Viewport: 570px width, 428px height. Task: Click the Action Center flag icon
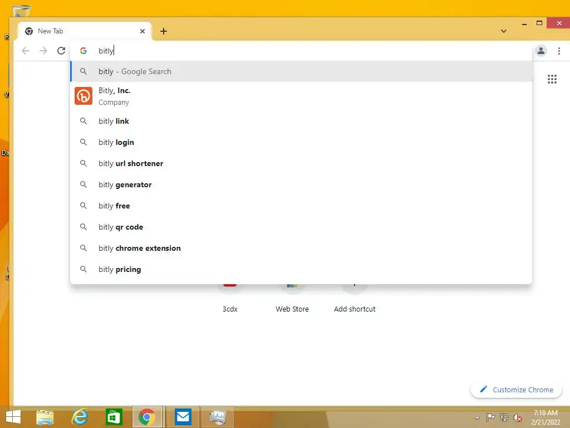(x=490, y=417)
